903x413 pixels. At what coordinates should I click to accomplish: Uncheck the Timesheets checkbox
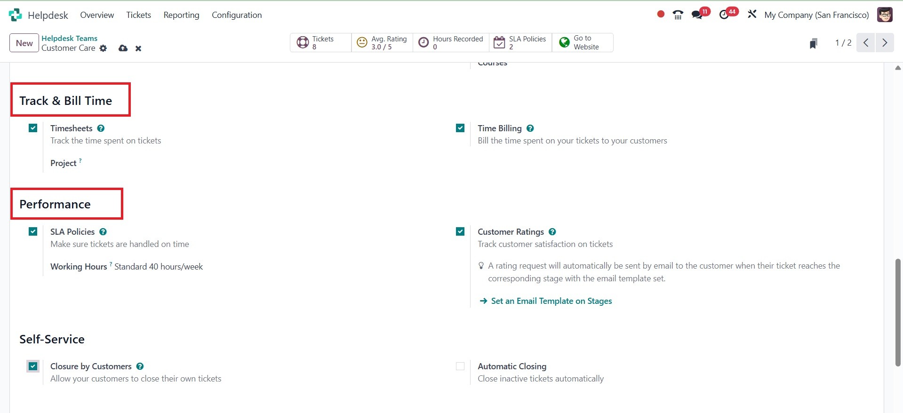[x=33, y=128]
